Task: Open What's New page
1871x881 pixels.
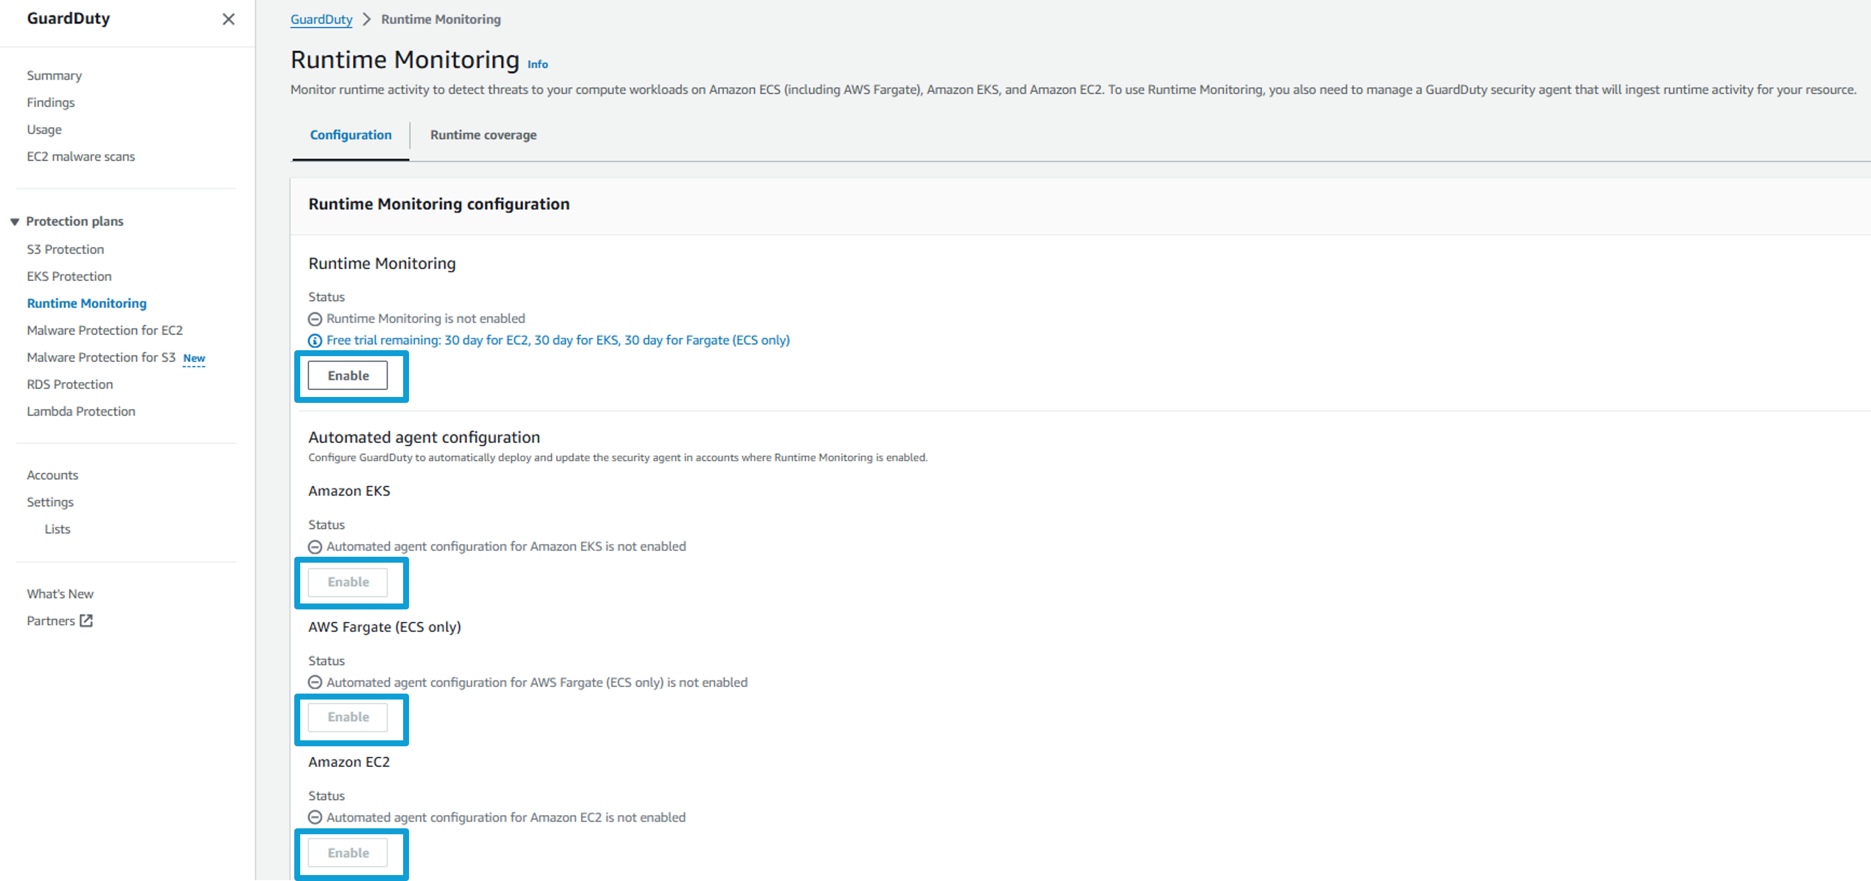Action: [60, 594]
